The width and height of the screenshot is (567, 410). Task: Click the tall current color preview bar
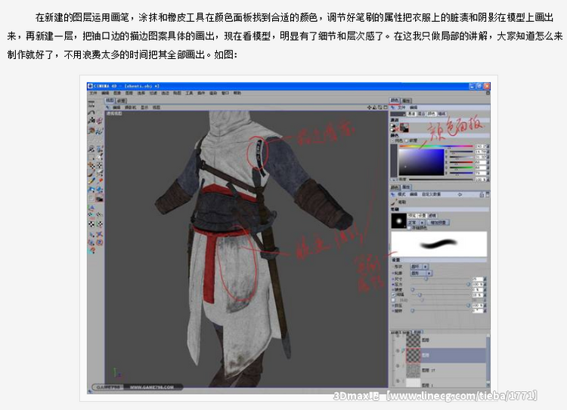coord(394,160)
